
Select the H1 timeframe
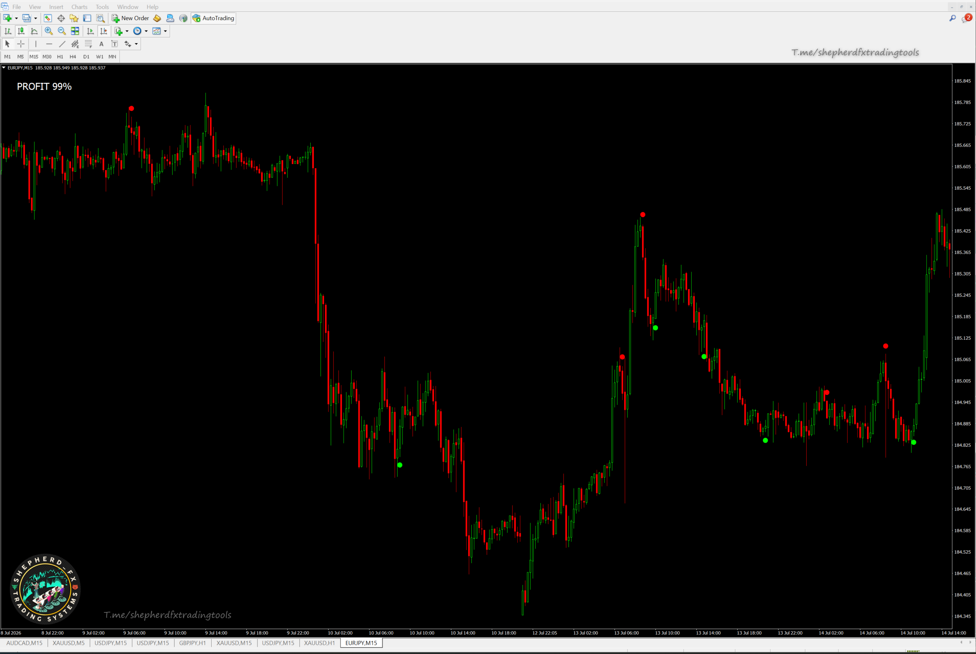60,57
